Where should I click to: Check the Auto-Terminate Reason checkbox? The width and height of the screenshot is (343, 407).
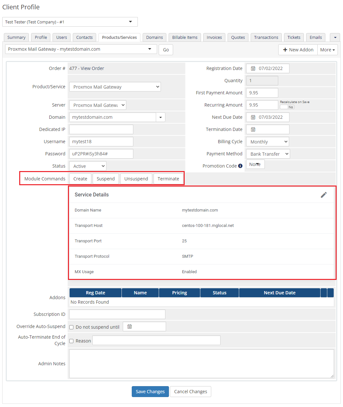tap(71, 341)
